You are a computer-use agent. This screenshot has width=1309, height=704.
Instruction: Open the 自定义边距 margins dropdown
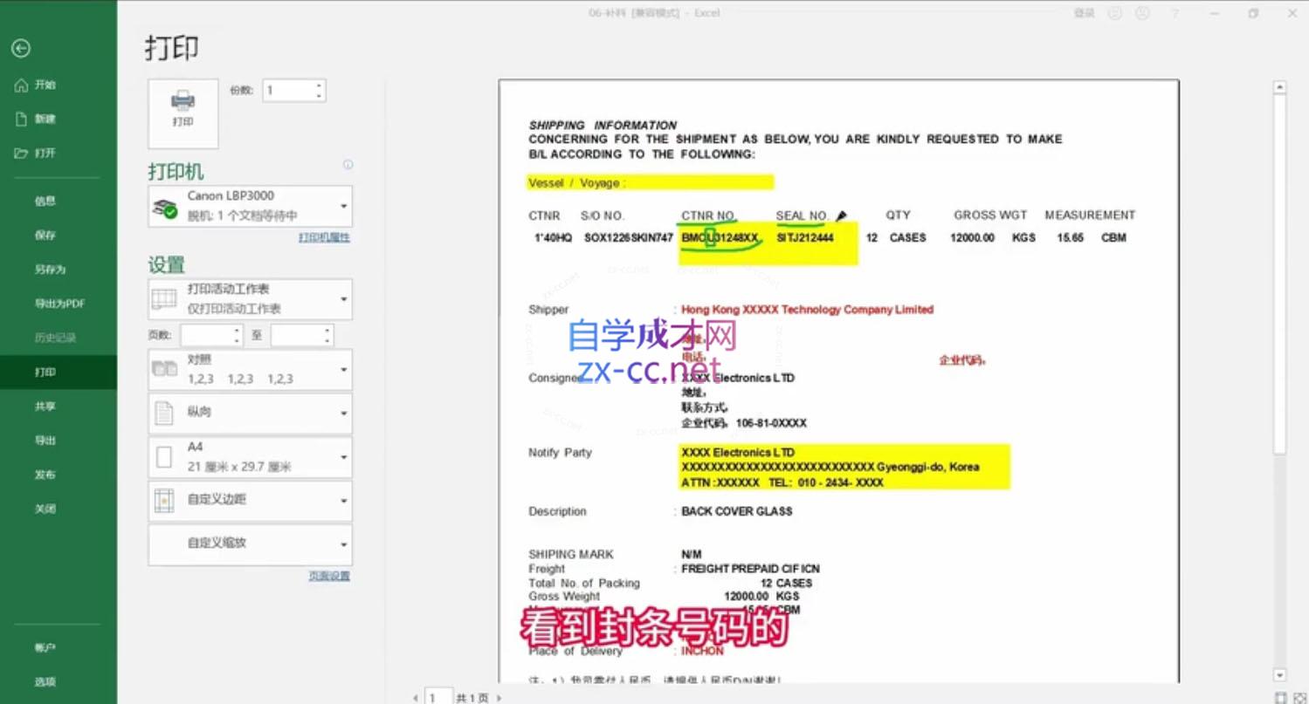pos(251,501)
